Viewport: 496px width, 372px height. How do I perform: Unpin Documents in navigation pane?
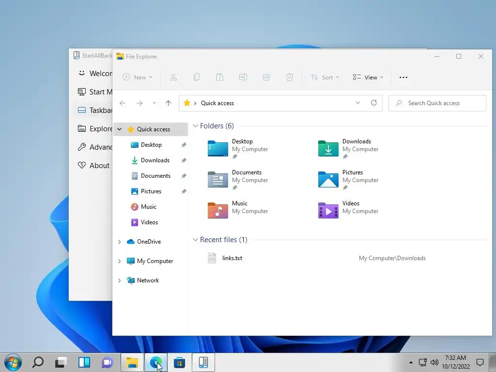pos(184,176)
